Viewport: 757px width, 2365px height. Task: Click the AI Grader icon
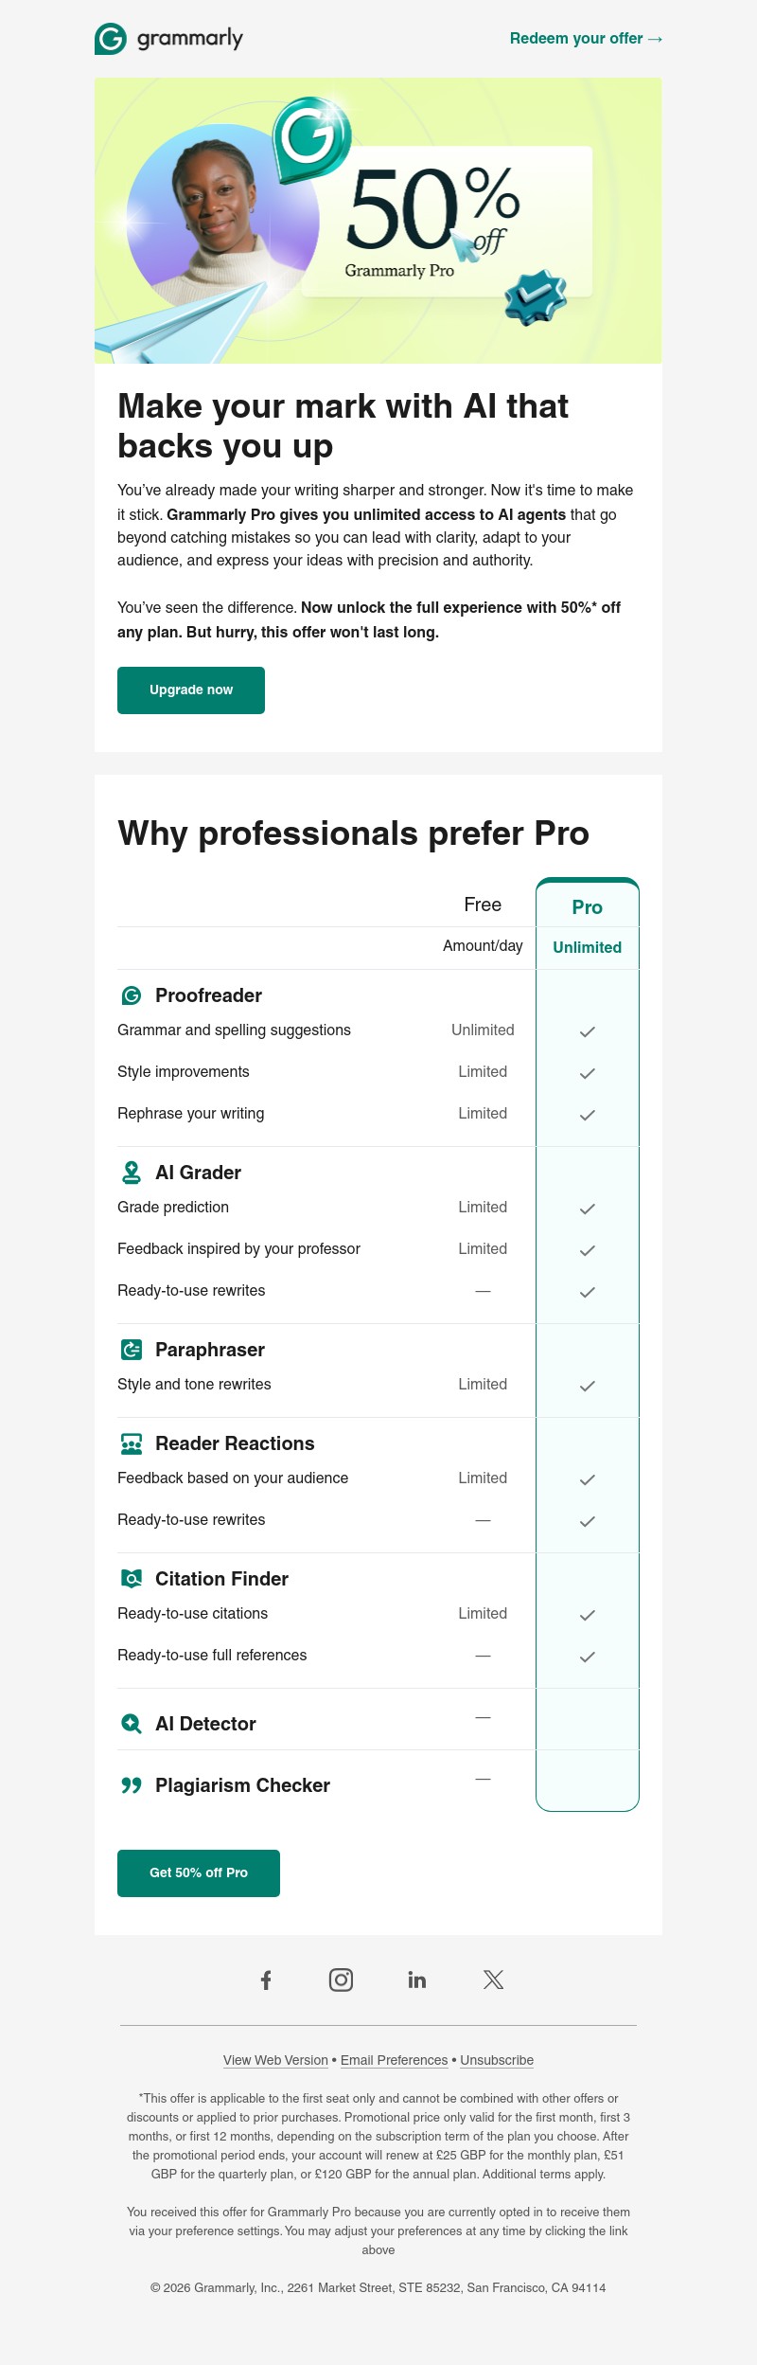coord(132,1173)
